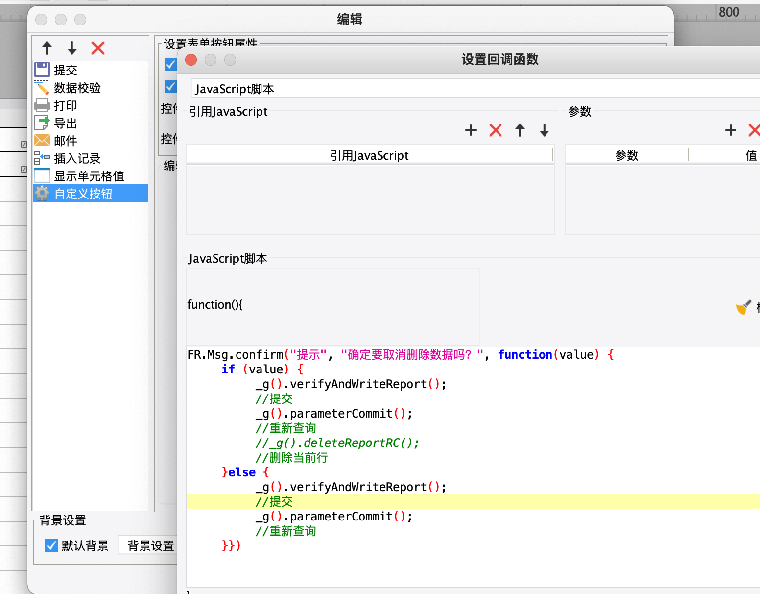Screen dimensions: 760x594
Task: Select 提交 in the toolbar button list
Action: (x=66, y=70)
